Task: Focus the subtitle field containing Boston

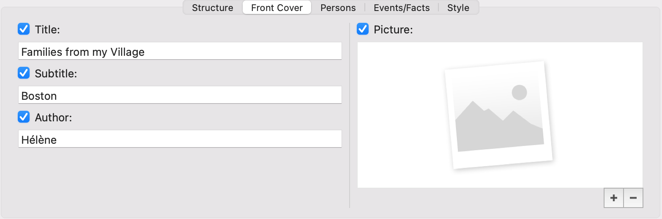Action: [x=180, y=95]
